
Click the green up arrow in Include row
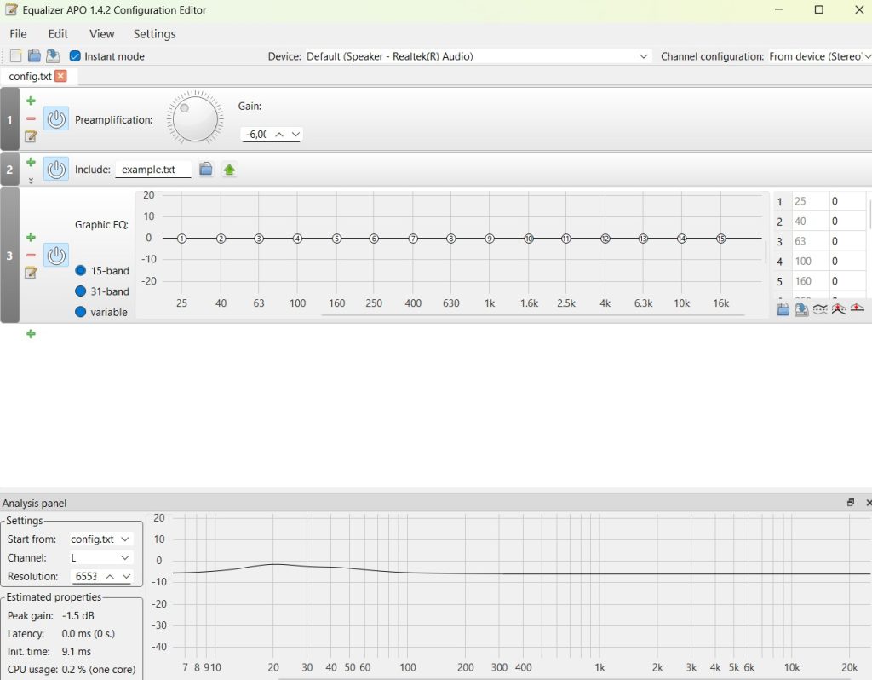[229, 170]
